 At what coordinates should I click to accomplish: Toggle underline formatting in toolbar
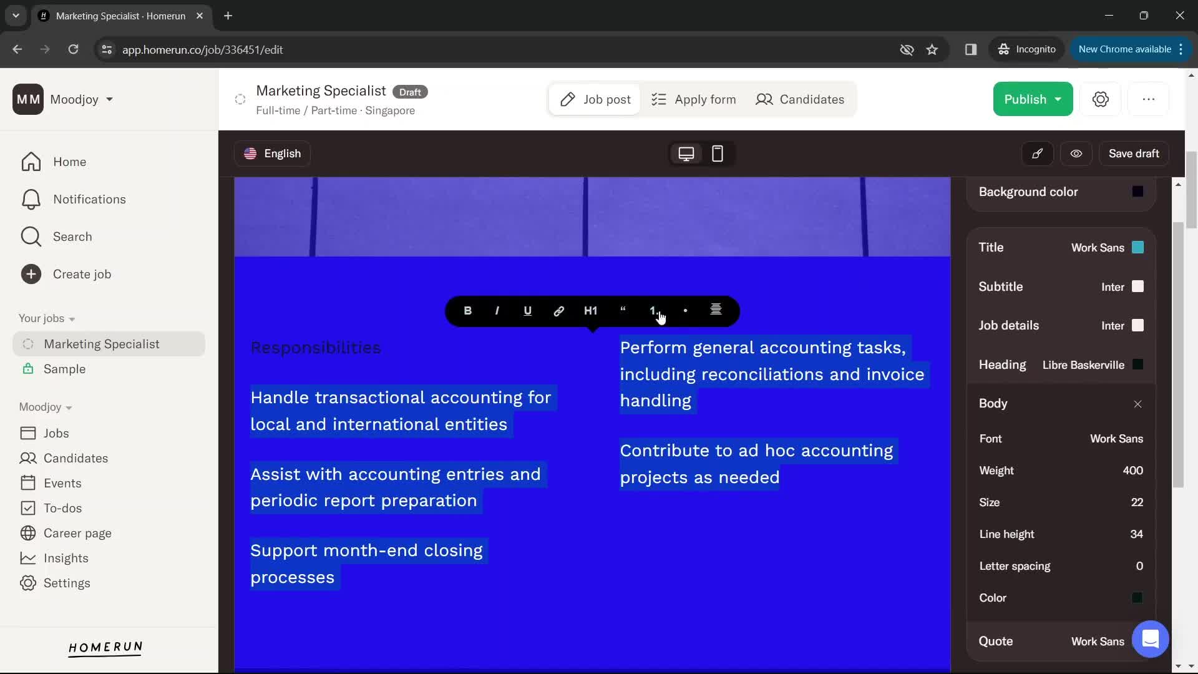click(x=527, y=310)
